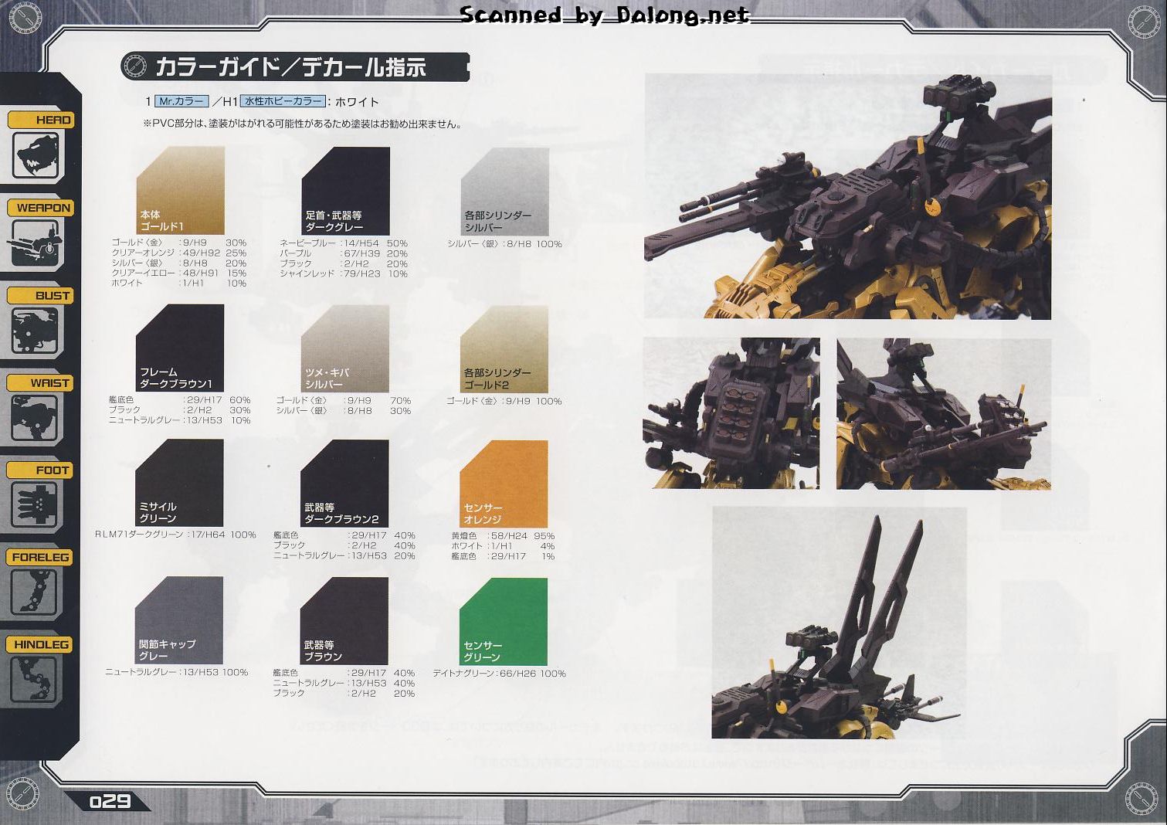This screenshot has height=825, width=1167.
Task: Pick the 足首・武器等 ダークグレー swatch
Action: [346, 191]
